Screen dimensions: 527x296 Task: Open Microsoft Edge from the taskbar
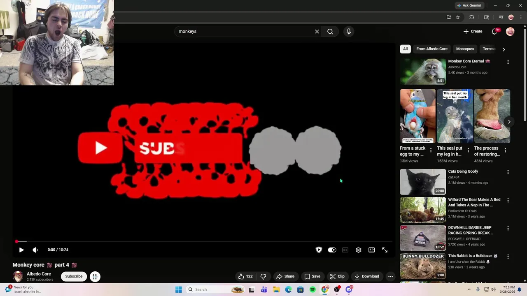tap(288, 289)
